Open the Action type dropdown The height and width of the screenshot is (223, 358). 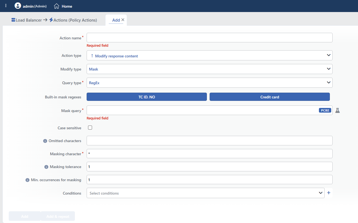209,55
